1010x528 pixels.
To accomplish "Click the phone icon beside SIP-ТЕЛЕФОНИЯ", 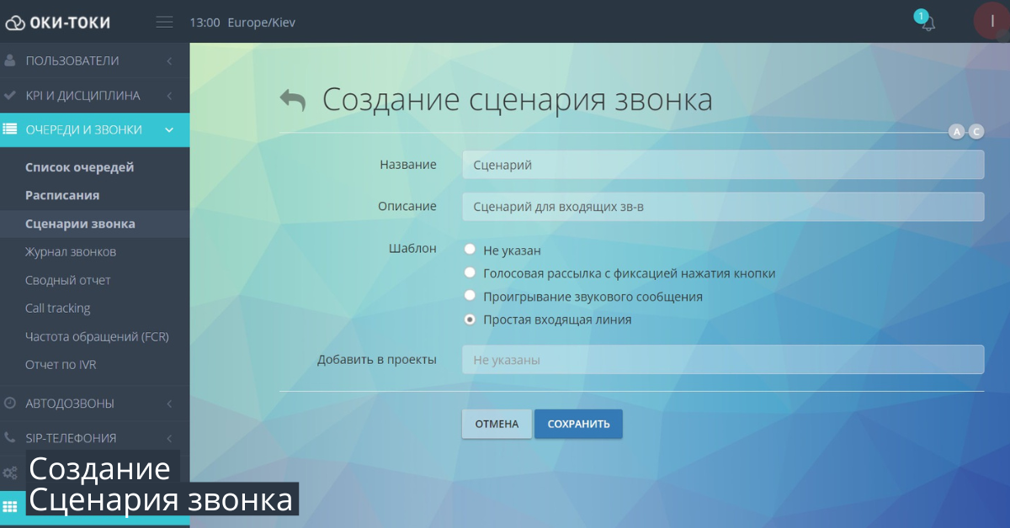I will point(10,437).
